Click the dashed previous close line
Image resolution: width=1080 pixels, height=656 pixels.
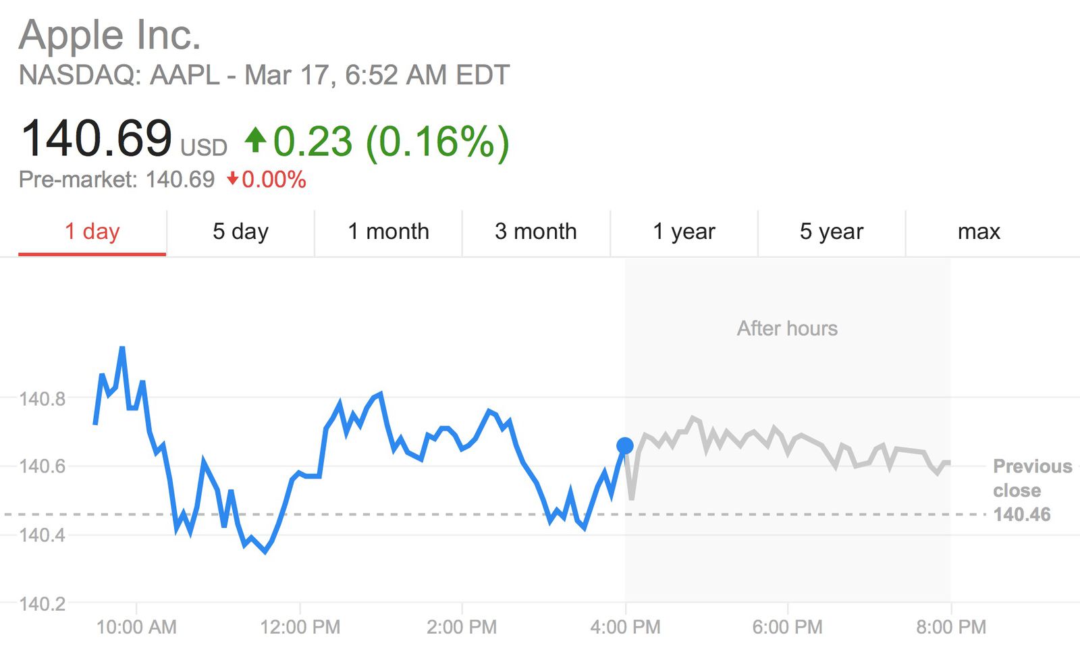[x=473, y=514]
